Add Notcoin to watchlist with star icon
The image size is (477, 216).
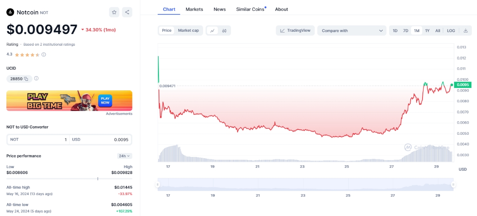point(114,12)
